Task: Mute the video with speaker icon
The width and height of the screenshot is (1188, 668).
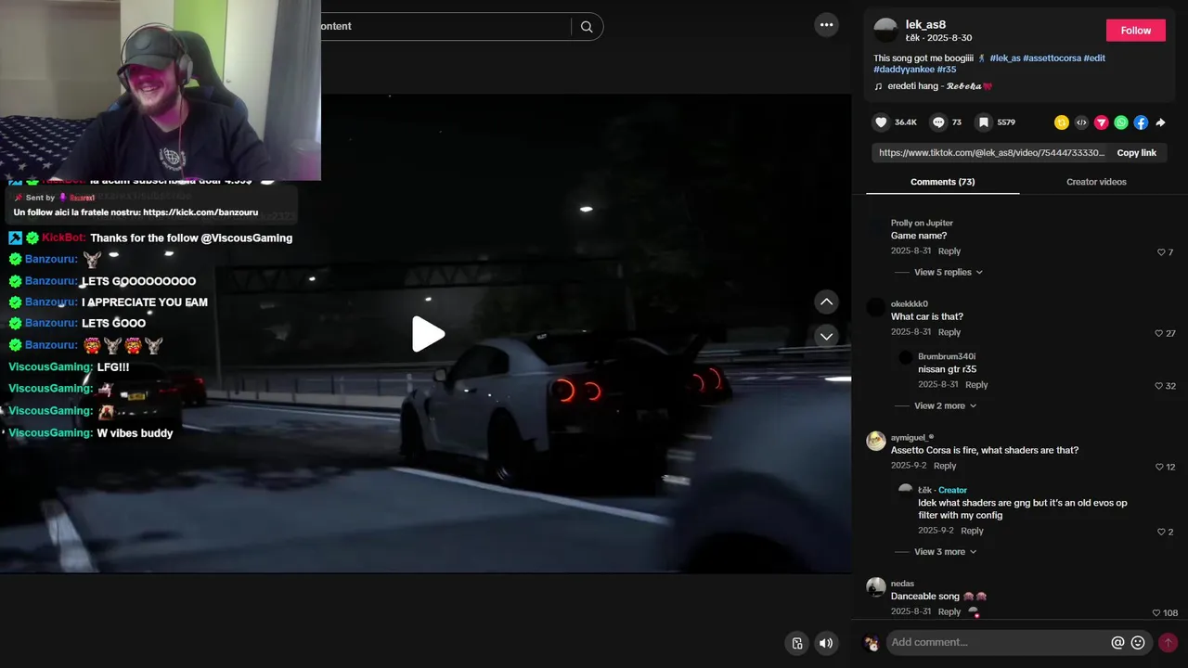Action: click(825, 643)
